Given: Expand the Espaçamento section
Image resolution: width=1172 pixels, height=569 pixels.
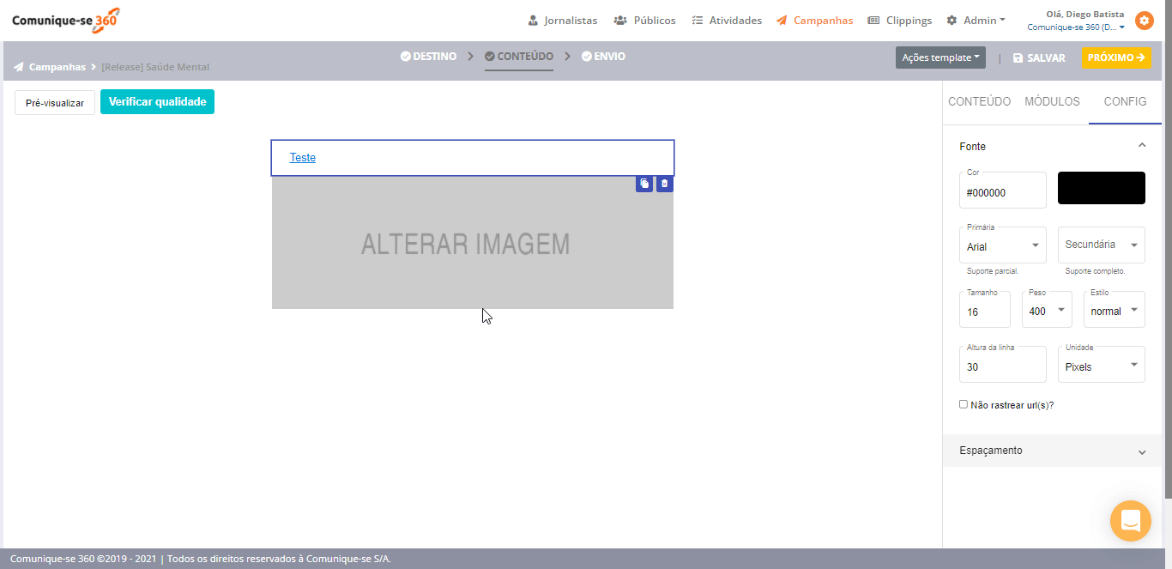Looking at the screenshot, I should pos(1052,451).
